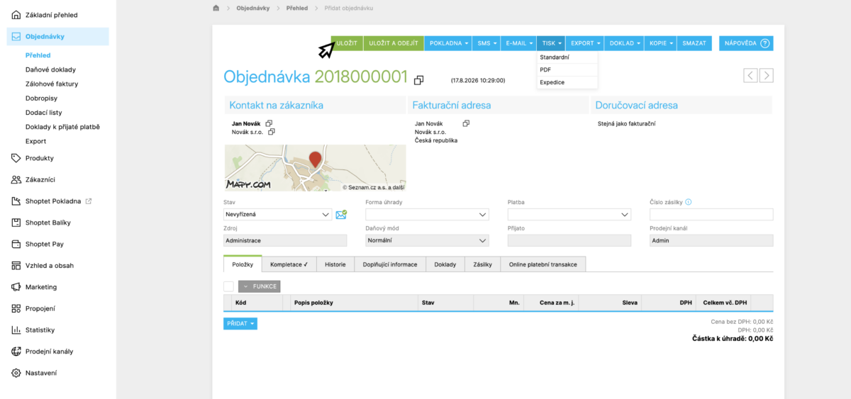Open the Platba dropdown
Image resolution: width=851 pixels, height=399 pixels.
click(x=569, y=214)
